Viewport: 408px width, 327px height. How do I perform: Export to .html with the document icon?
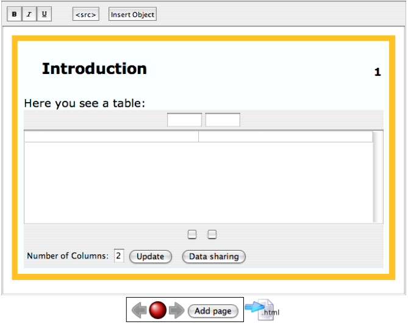pos(262,309)
